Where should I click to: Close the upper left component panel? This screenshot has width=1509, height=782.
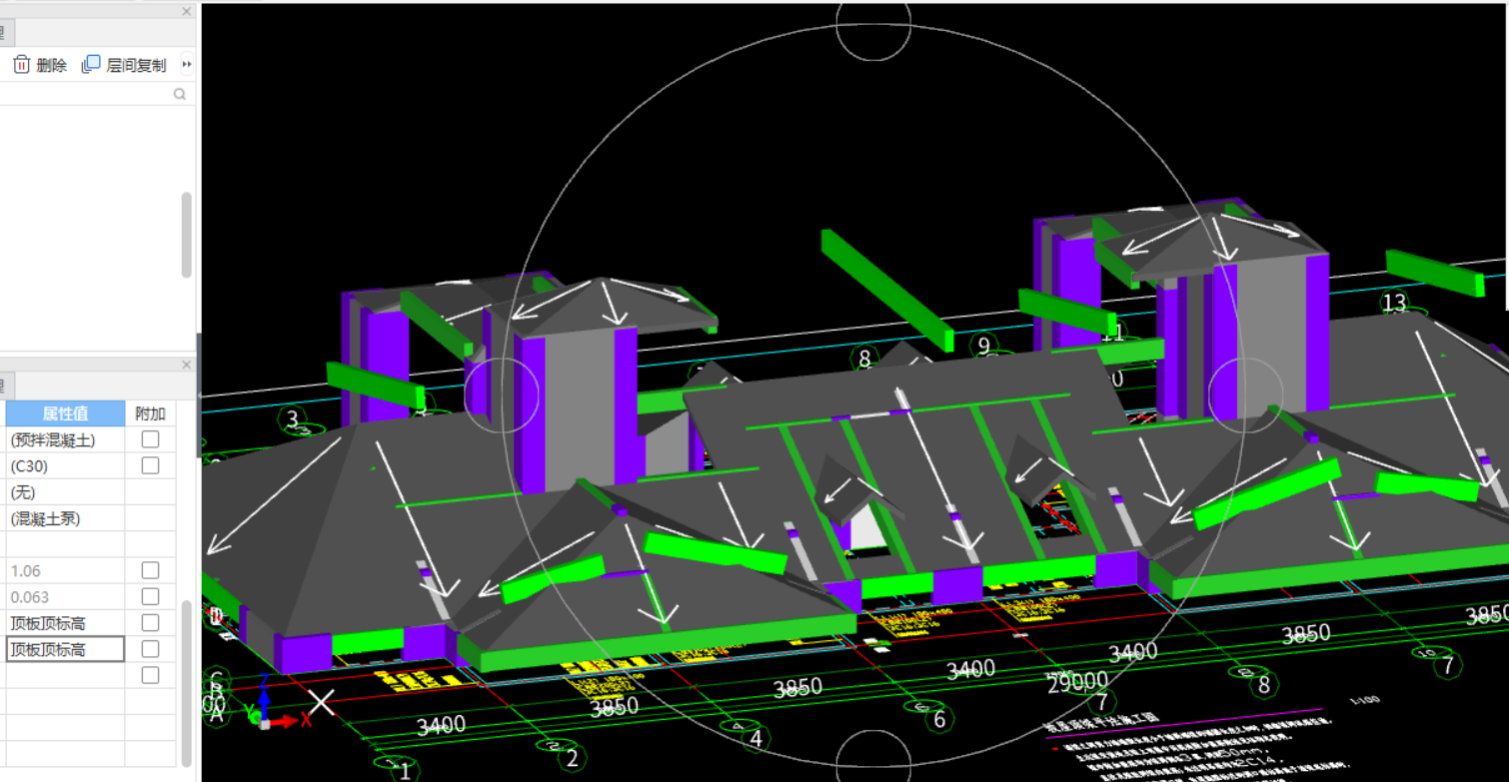[x=186, y=11]
